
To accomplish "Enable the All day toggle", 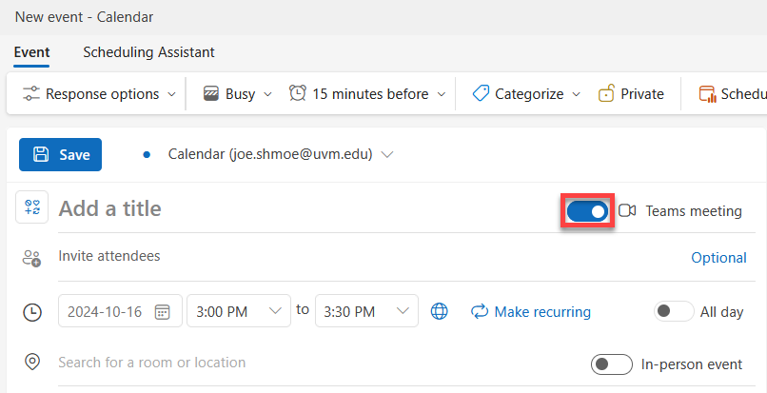I will click(674, 311).
